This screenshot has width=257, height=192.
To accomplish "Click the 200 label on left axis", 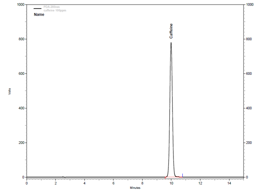I will [x=22, y=143].
